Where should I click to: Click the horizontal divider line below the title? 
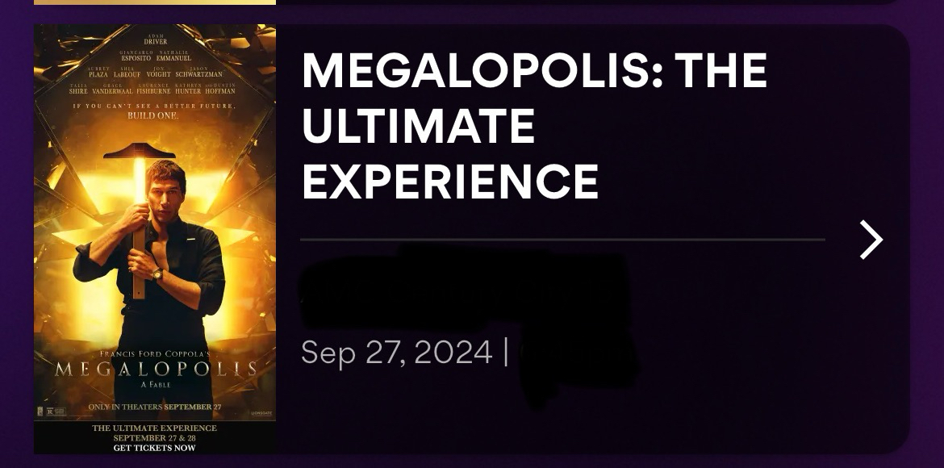pos(562,240)
